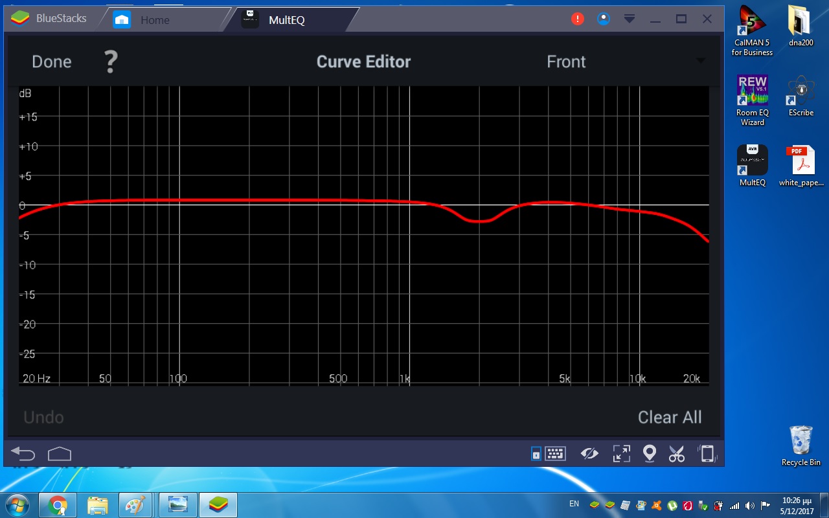This screenshot has height=518, width=829.
Task: Click the question mark help icon
Action: click(111, 62)
